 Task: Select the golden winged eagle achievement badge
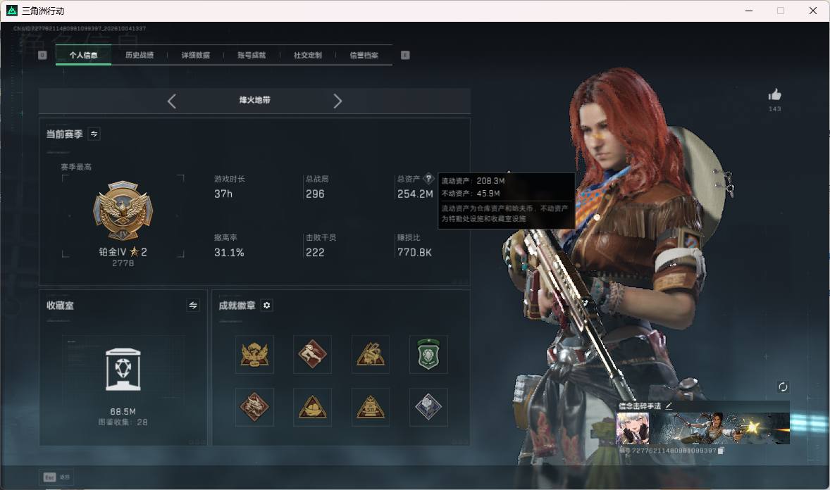point(254,354)
